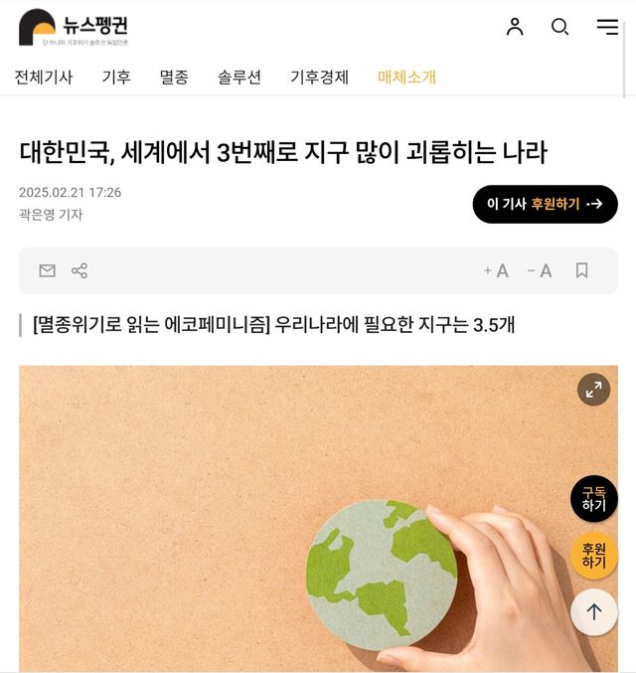This screenshot has height=673, width=636.
Task: Decrease font size with -A
Action: 540,270
